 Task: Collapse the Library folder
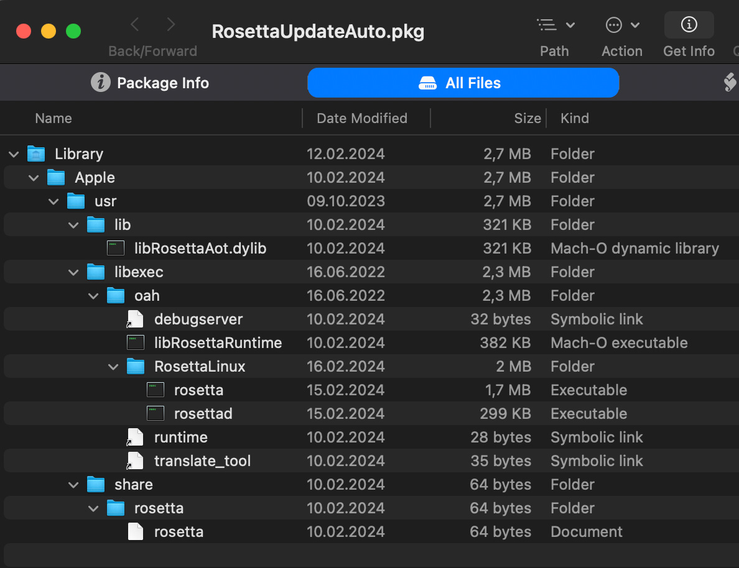click(x=14, y=154)
